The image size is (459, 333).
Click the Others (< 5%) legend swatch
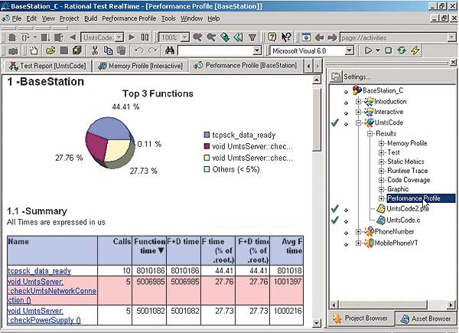(207, 169)
